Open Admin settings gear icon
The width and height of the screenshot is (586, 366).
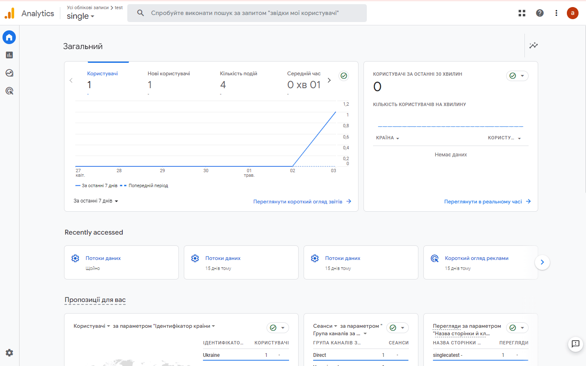9,353
